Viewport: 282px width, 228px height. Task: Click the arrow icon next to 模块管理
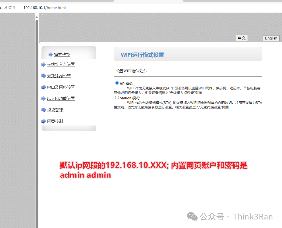click(x=44, y=110)
